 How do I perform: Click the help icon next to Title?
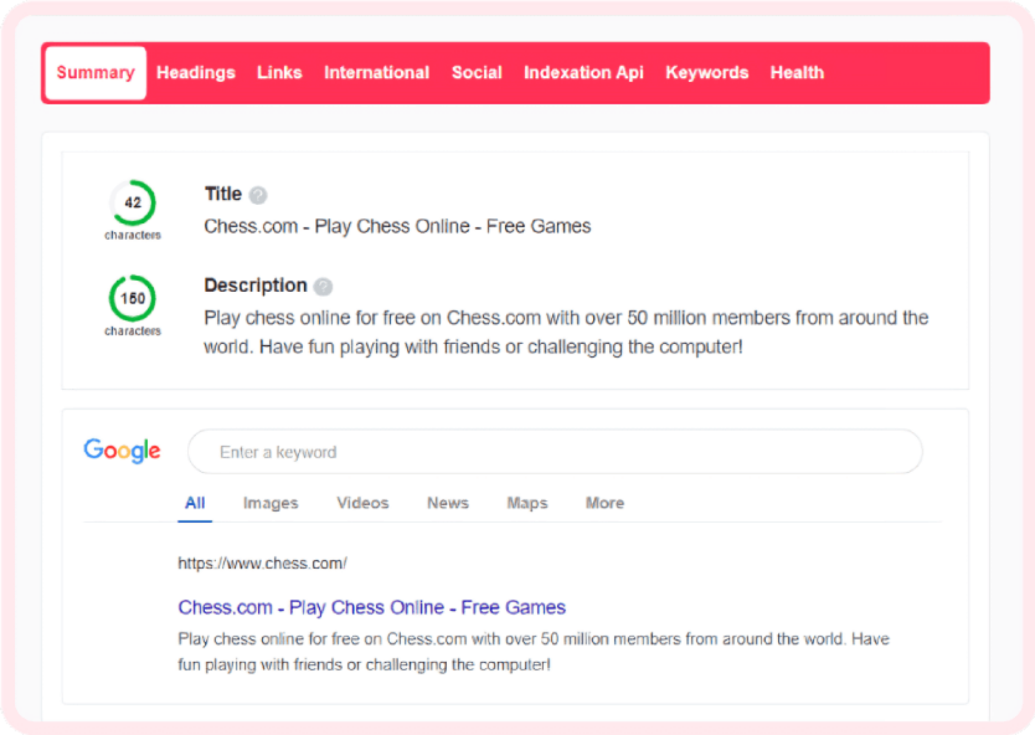(258, 195)
